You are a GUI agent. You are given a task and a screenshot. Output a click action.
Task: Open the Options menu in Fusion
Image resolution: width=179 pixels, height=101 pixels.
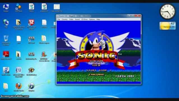click(92, 19)
